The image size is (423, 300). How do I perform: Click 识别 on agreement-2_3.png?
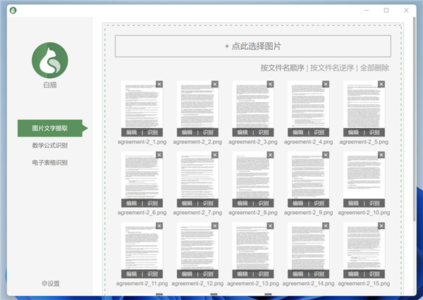point(264,132)
